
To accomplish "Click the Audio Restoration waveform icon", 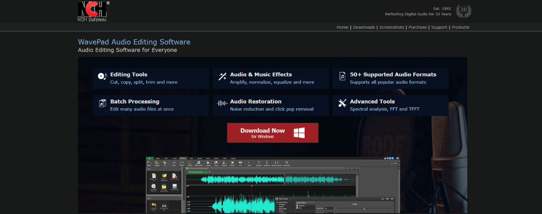I will [x=222, y=103].
